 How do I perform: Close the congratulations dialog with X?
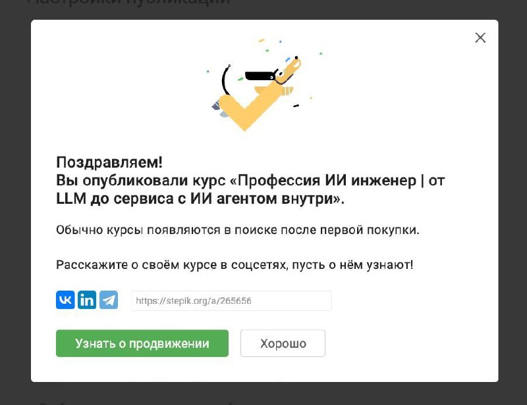(480, 37)
